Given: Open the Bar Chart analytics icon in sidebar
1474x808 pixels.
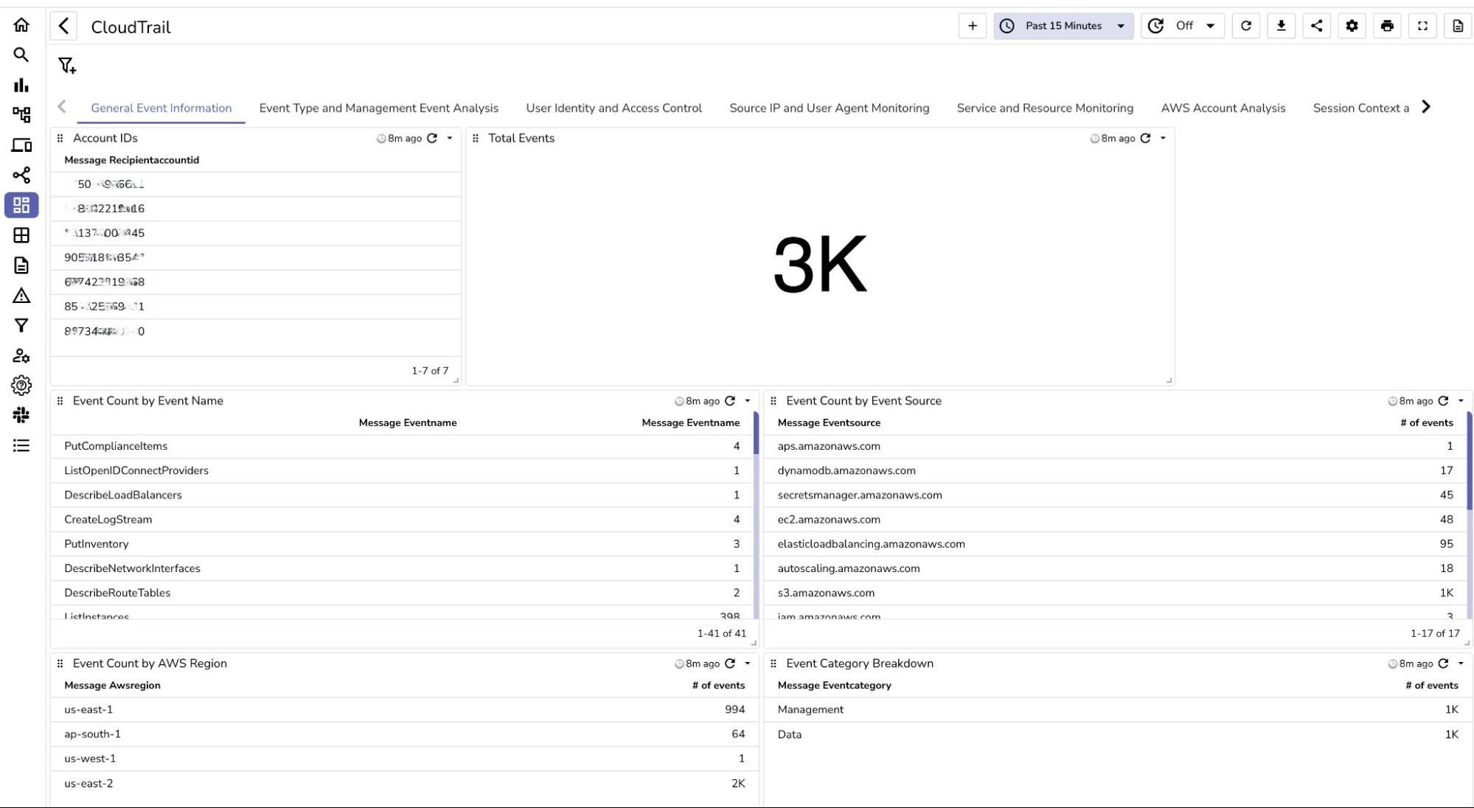Looking at the screenshot, I should [21, 86].
